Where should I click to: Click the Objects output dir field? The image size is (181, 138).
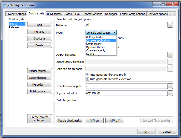click(x=126, y=93)
